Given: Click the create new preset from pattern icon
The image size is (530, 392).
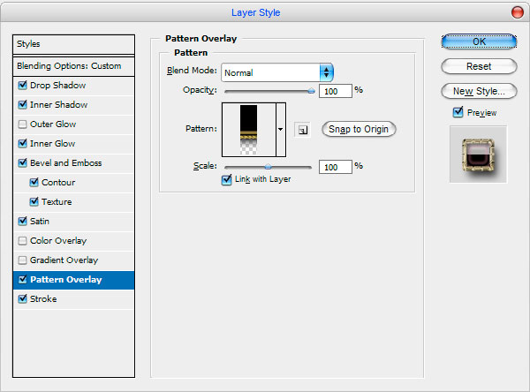Looking at the screenshot, I should pyautogui.click(x=302, y=130).
